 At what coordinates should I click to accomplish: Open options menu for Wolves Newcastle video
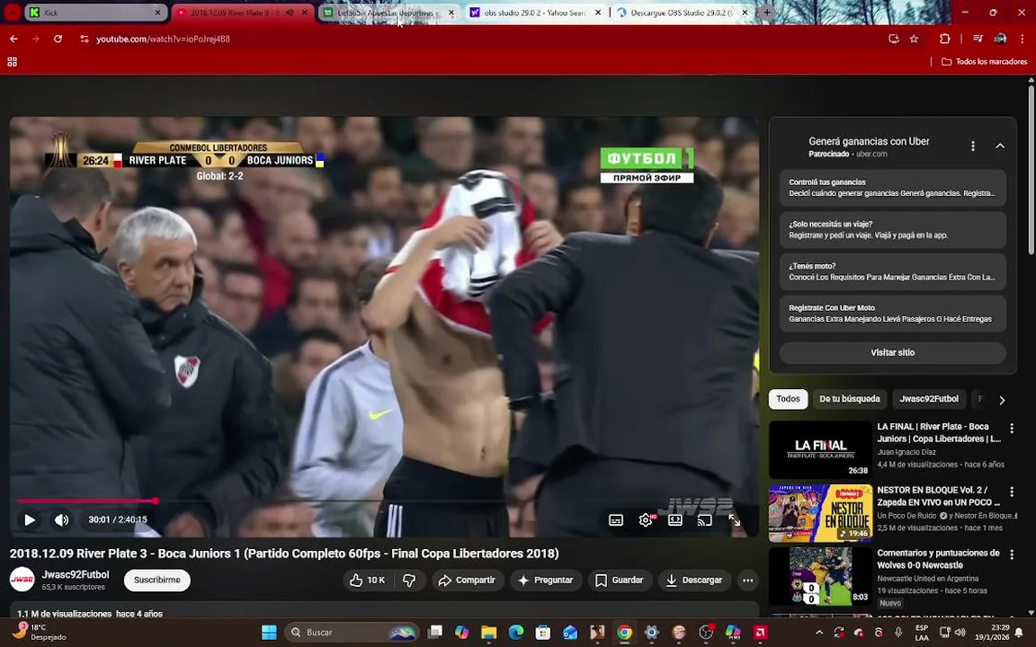pyautogui.click(x=1012, y=555)
